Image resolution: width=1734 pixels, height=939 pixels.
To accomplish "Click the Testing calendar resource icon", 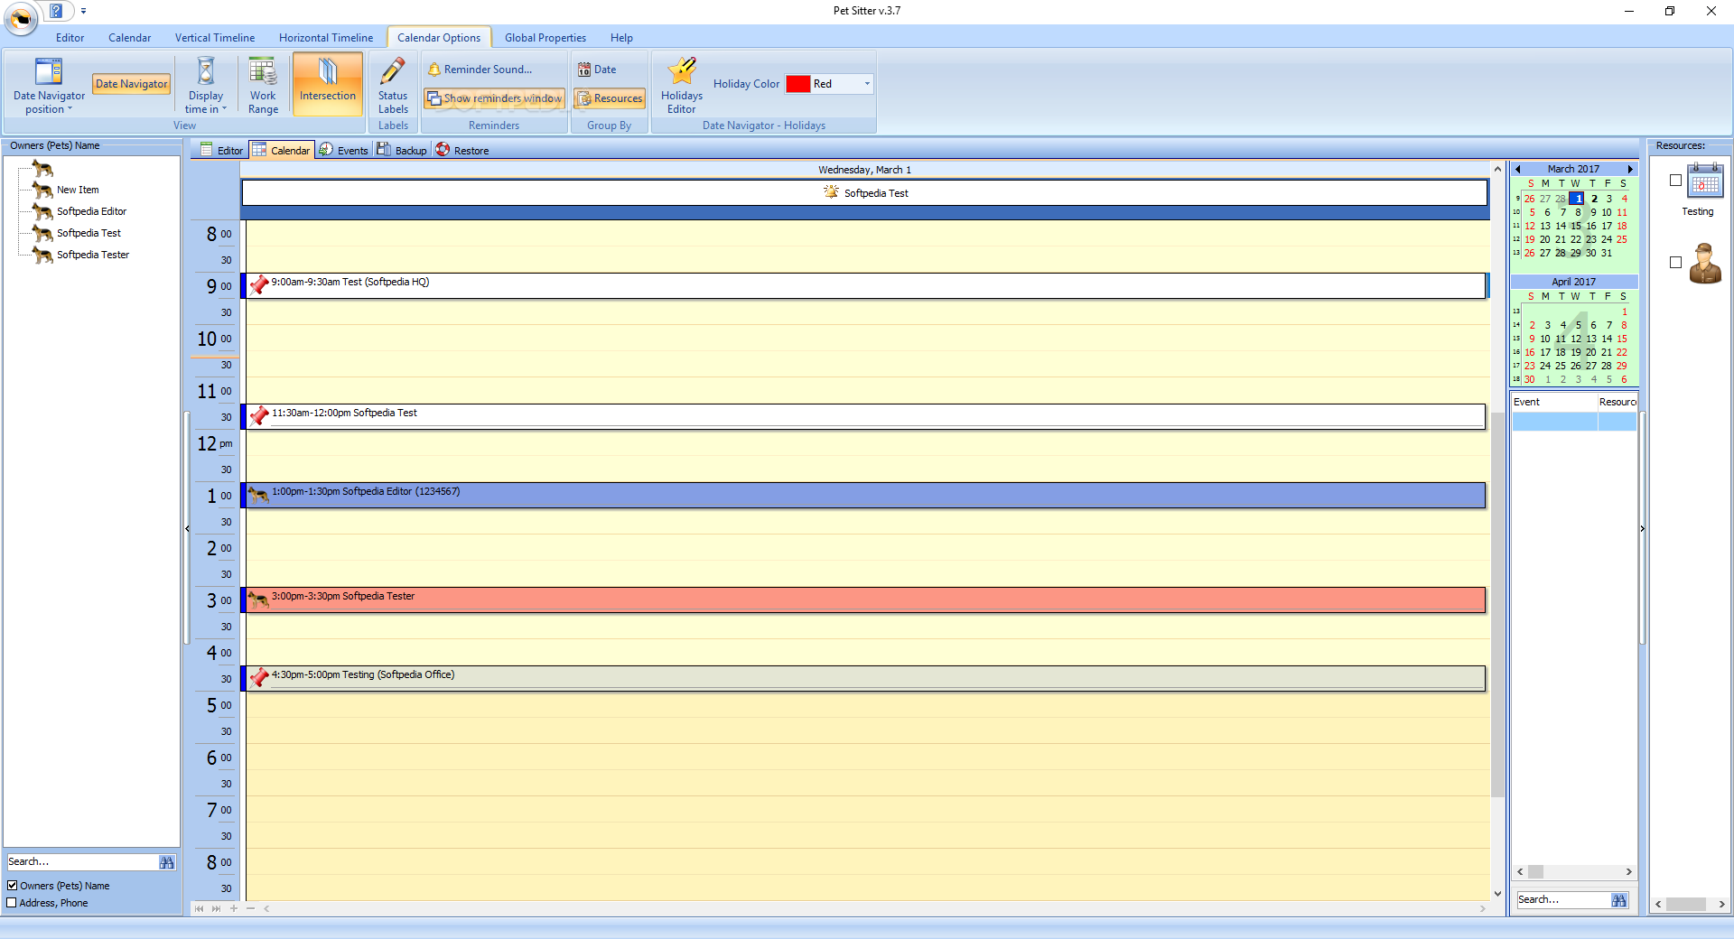I will 1705,181.
